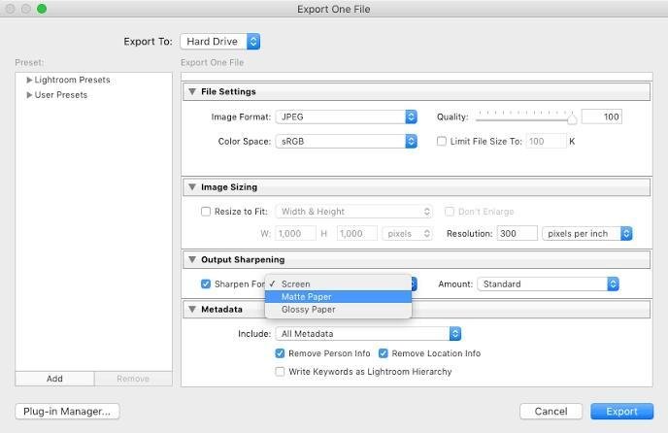Viewport: 668px width, 433px height.
Task: Expand the User Presets folder
Action: pyautogui.click(x=30, y=95)
